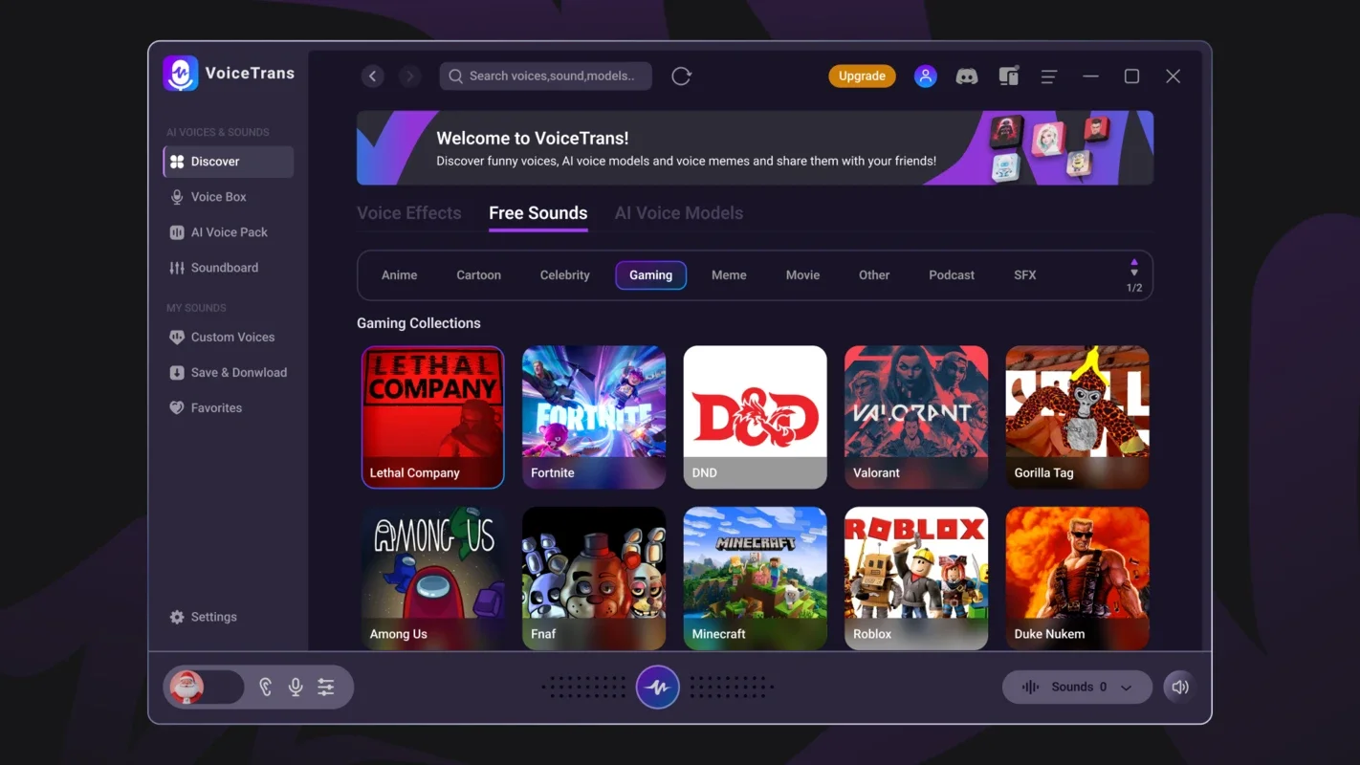
Task: Switch to the AI Voice Models tab
Action: 679,213
